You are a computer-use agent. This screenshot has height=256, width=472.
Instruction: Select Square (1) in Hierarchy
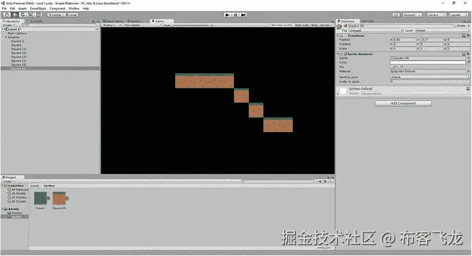18,49
